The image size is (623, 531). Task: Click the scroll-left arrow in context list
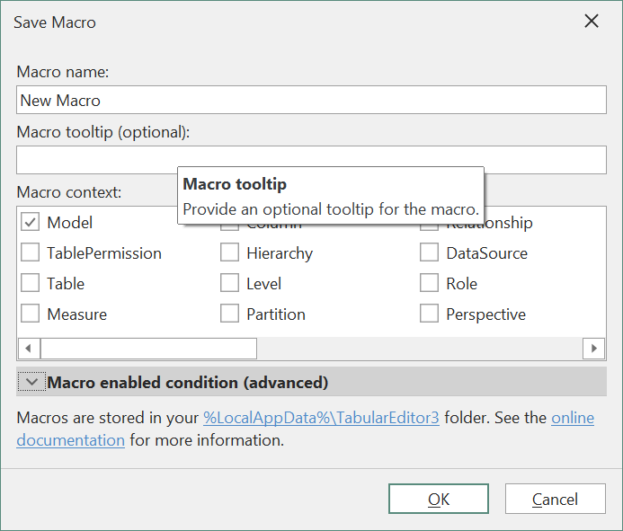pos(28,349)
